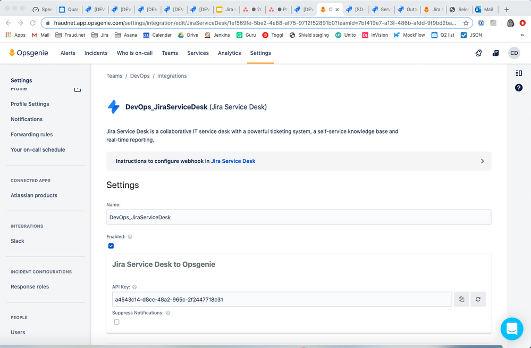Select the Settings nav item
This screenshot has height=348, width=531.
coord(260,53)
